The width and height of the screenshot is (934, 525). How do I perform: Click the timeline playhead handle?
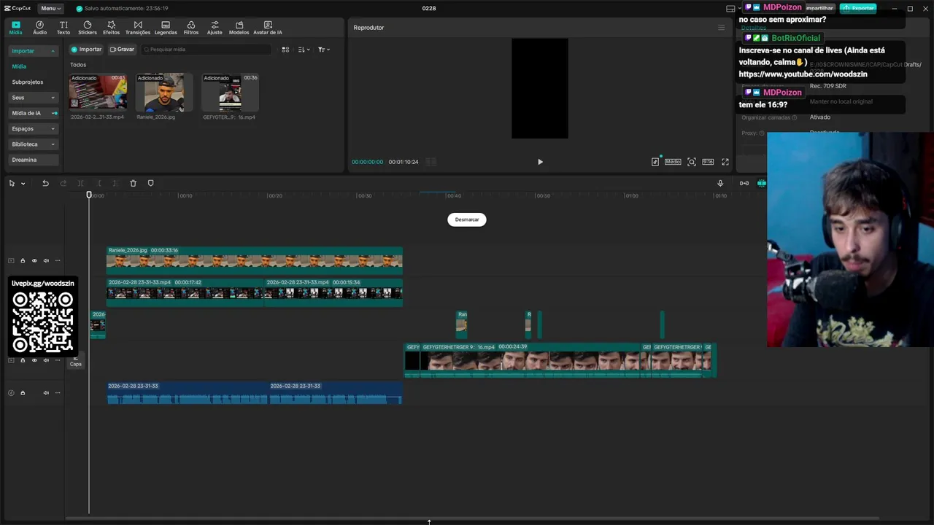click(x=89, y=195)
